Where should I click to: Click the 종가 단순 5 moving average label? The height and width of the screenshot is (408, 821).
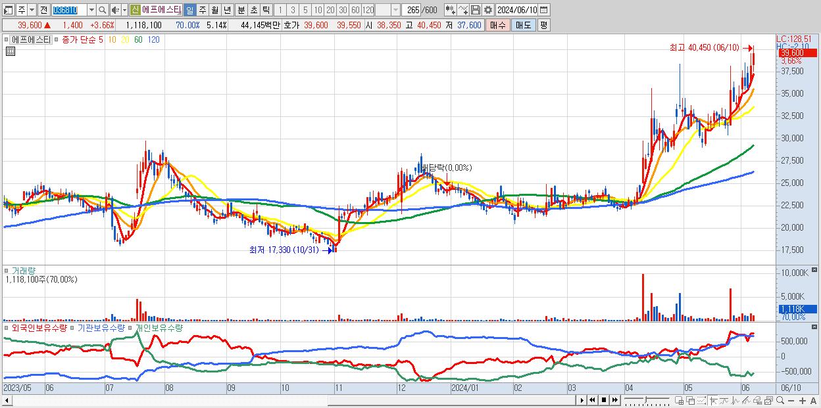click(x=81, y=39)
